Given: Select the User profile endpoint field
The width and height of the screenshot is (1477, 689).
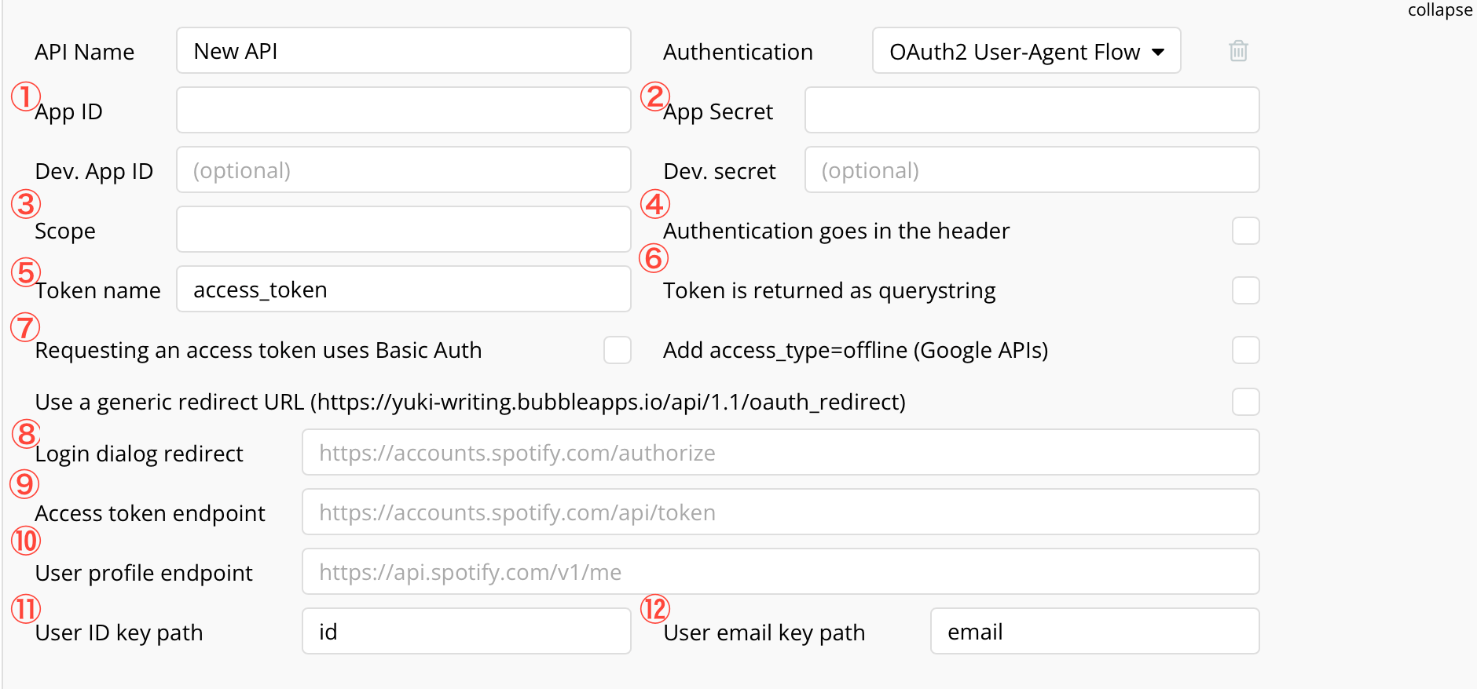Looking at the screenshot, I should point(780,571).
